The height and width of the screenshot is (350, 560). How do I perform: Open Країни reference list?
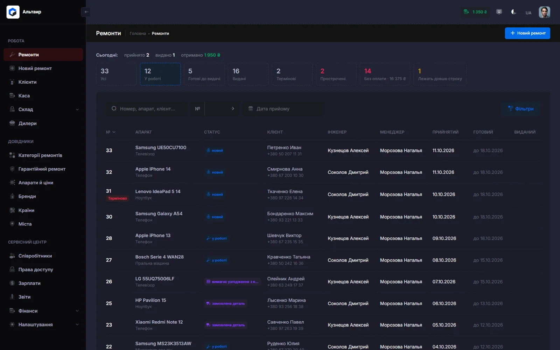pos(43,210)
